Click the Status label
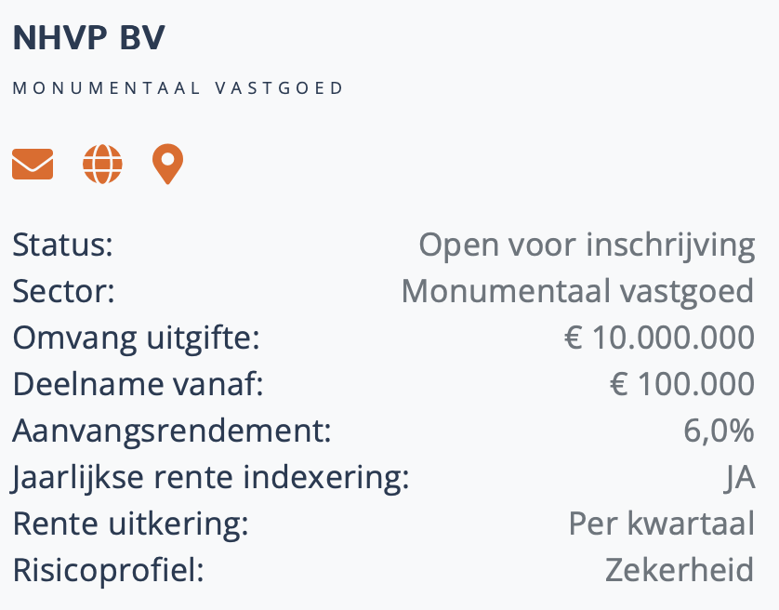This screenshot has height=610, width=779. [x=62, y=245]
